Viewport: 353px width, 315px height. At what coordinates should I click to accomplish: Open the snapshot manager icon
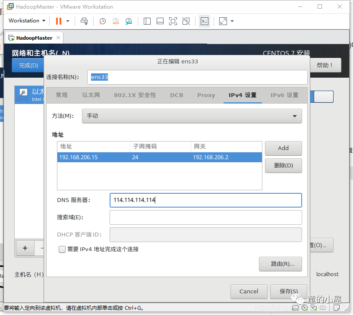point(129,21)
